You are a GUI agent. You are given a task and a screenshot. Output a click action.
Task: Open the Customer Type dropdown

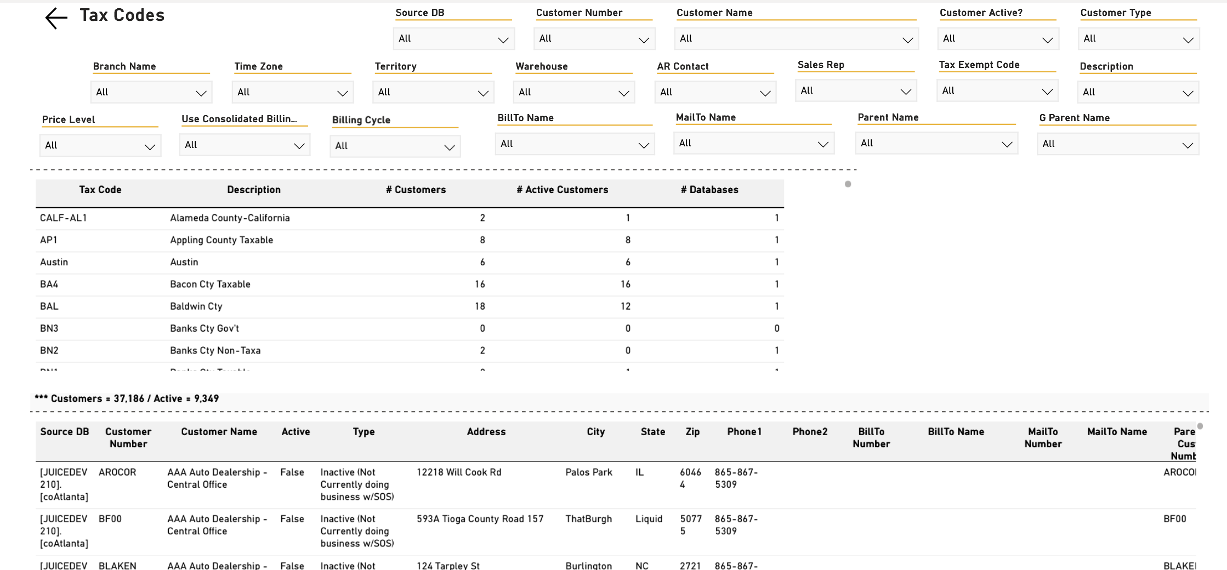pos(1139,39)
